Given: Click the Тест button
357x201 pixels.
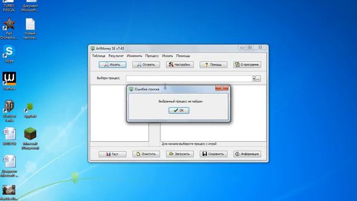Looking at the screenshot, I should [x=113, y=154].
